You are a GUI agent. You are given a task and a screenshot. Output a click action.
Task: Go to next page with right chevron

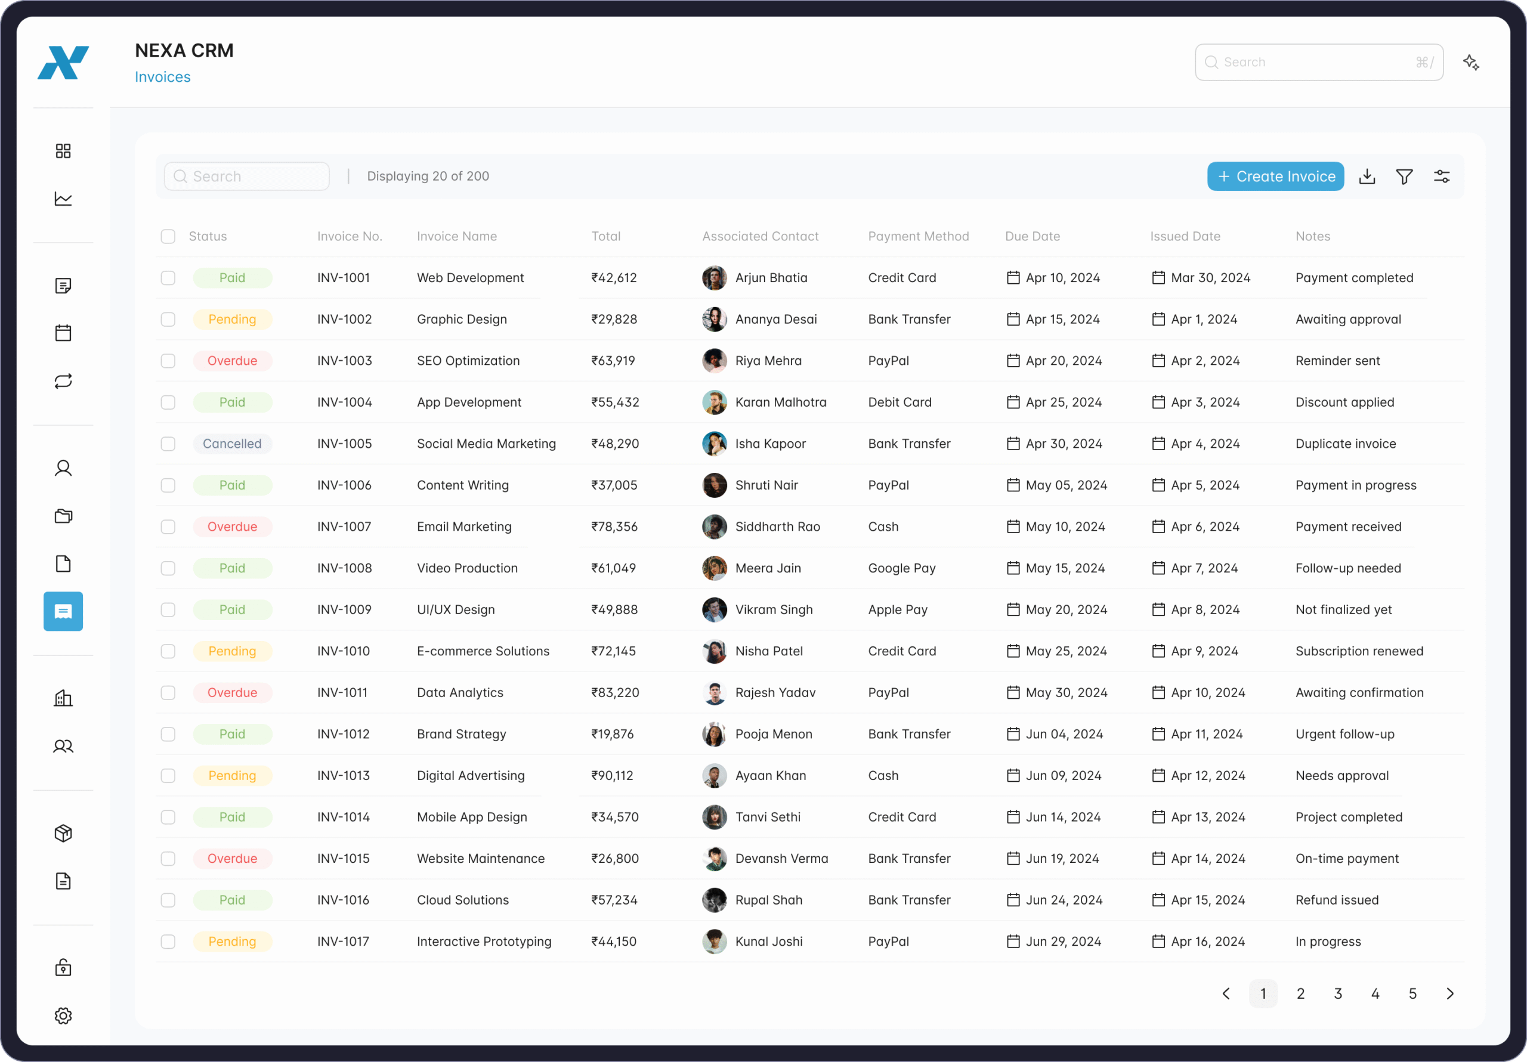pyautogui.click(x=1450, y=993)
